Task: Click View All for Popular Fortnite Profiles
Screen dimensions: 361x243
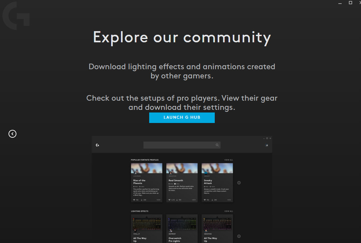Action: (x=229, y=160)
